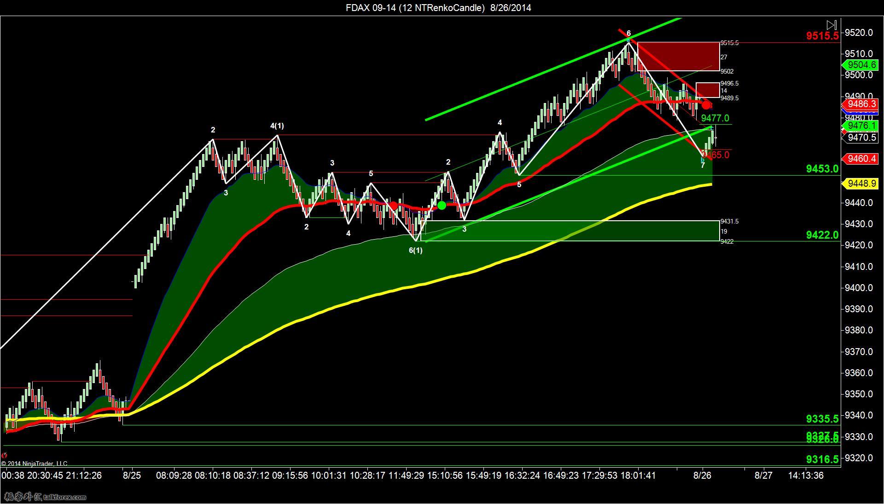Viewport: 884px width, 504px height.
Task: Click the 18:01:41 time label
Action: tap(637, 475)
